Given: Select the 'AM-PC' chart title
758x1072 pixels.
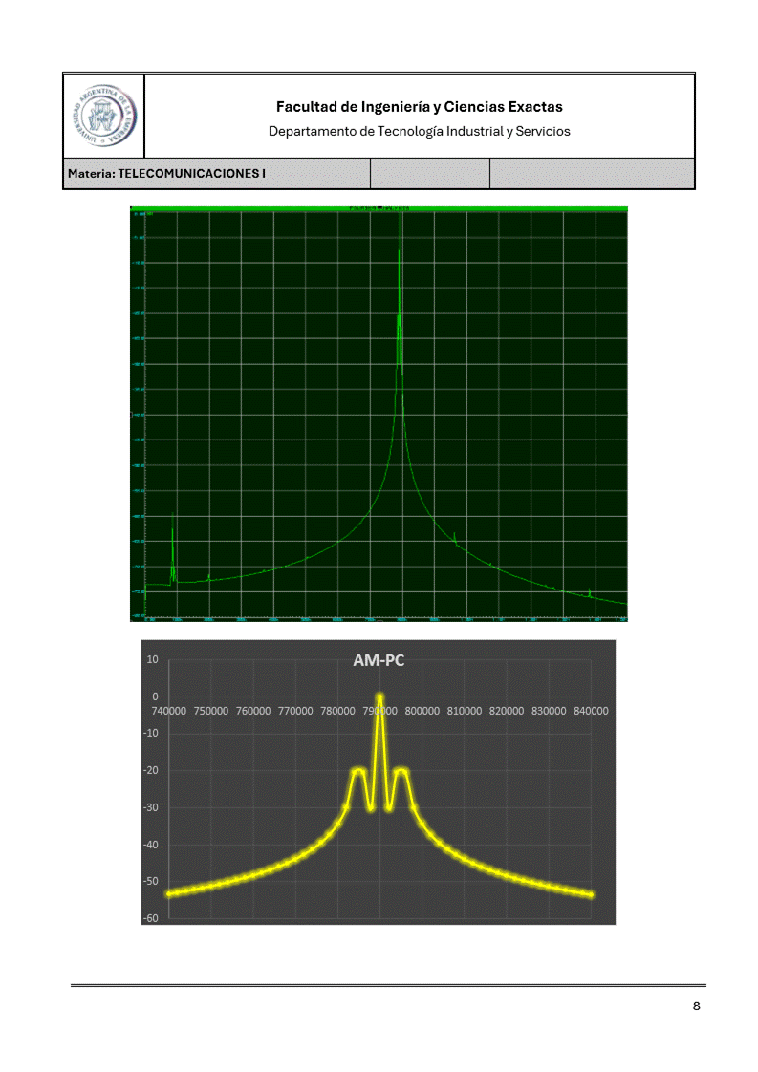Looking at the screenshot, I should (379, 660).
